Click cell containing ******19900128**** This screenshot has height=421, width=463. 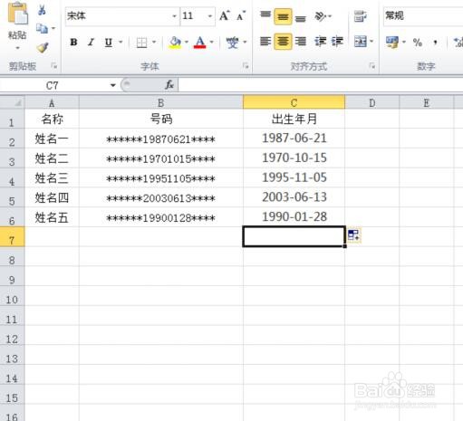point(161,217)
